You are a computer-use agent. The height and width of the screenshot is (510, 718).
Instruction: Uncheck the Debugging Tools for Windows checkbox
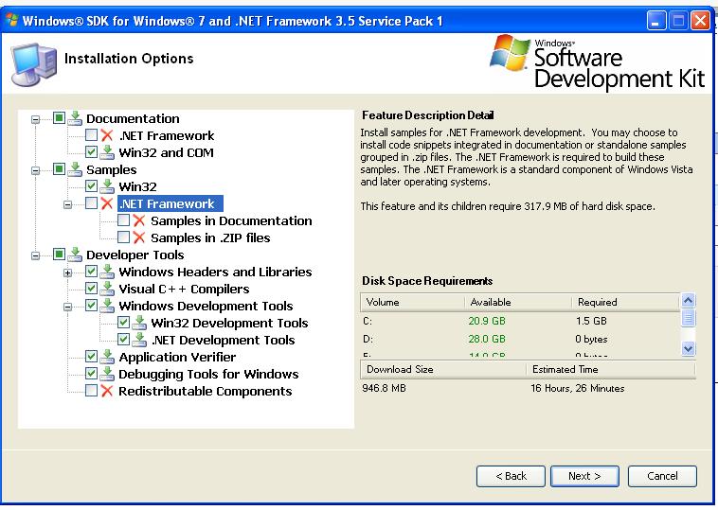pyautogui.click(x=91, y=373)
